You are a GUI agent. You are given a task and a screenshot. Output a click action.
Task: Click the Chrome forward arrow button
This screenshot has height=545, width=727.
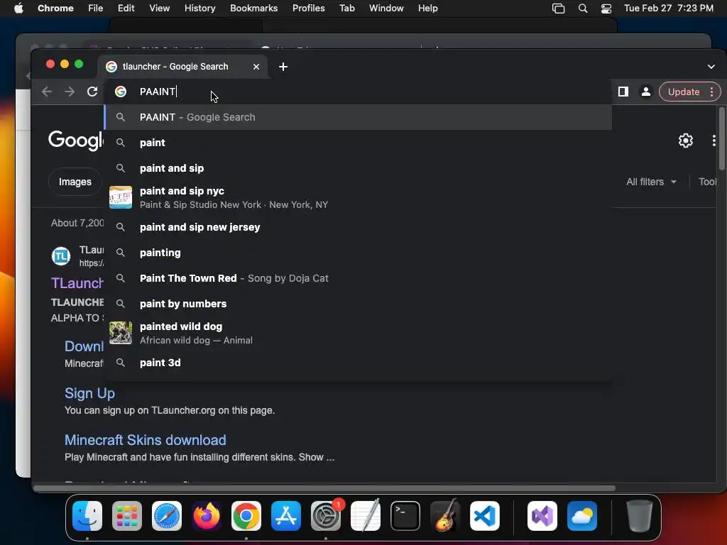click(70, 92)
